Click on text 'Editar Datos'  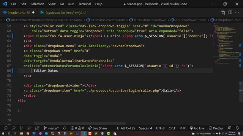tap(46, 71)
